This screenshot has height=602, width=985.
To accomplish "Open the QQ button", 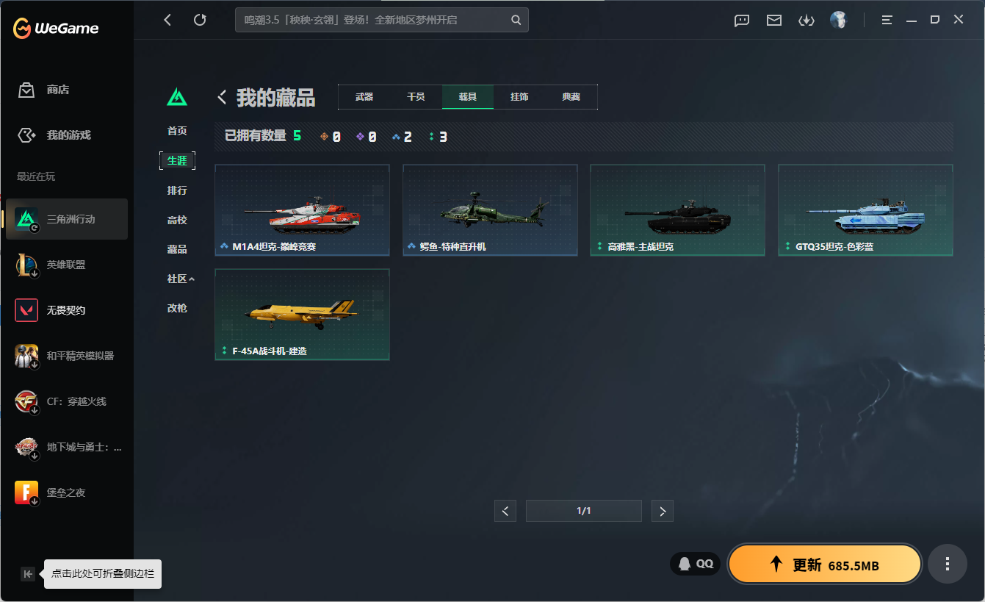I will click(695, 564).
